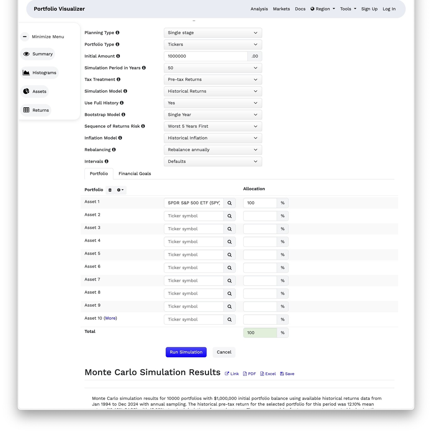Open the Planning Type dropdown
Image resolution: width=432 pixels, height=433 pixels.
213,33
